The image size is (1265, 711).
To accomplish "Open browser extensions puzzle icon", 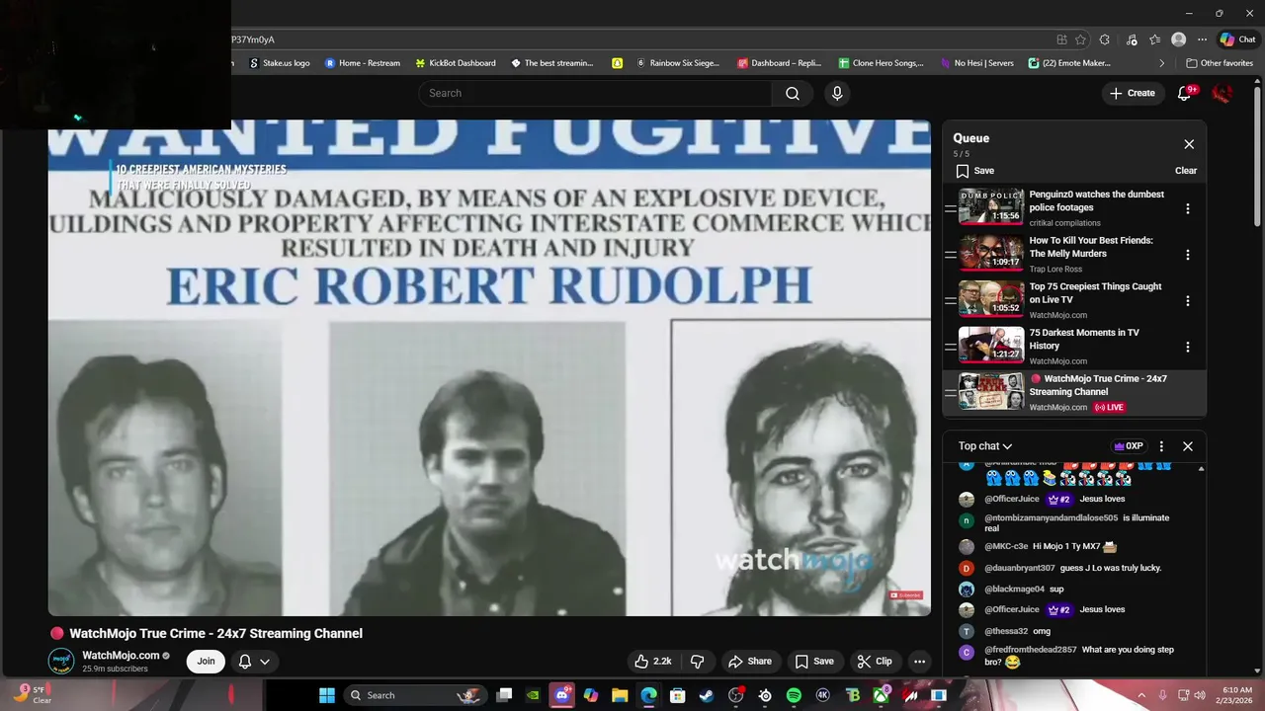I will [x=1105, y=39].
